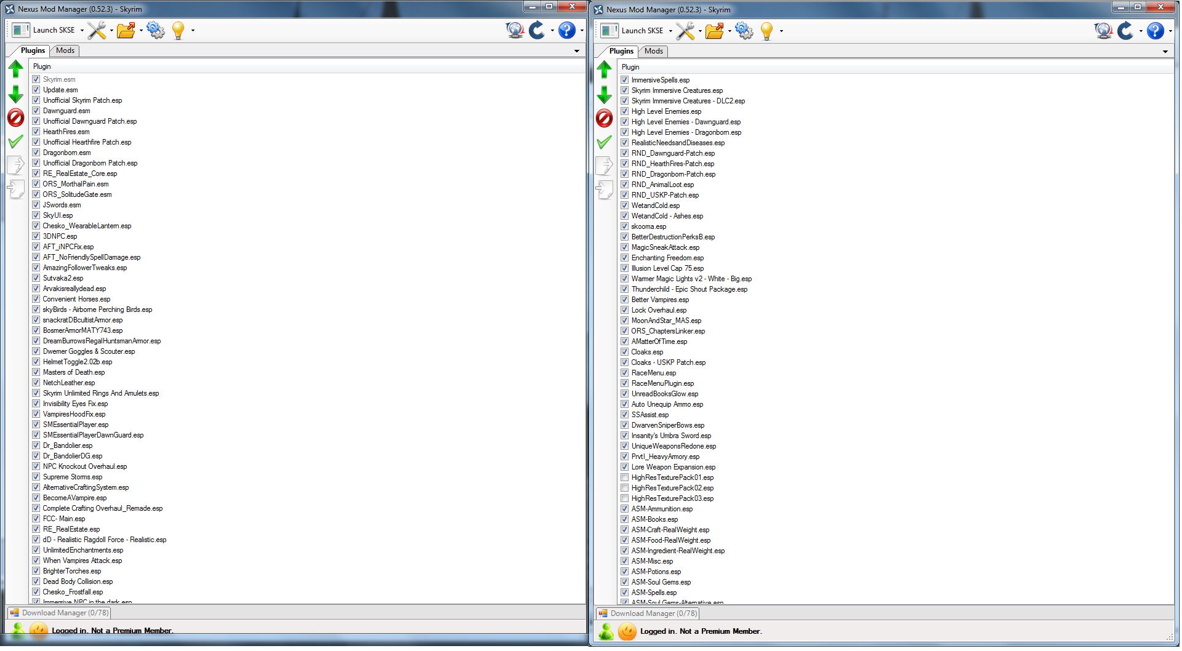The height and width of the screenshot is (651, 1182).
Task: Expand the Launch SKSE dropdown arrow, left window
Action: pos(82,30)
